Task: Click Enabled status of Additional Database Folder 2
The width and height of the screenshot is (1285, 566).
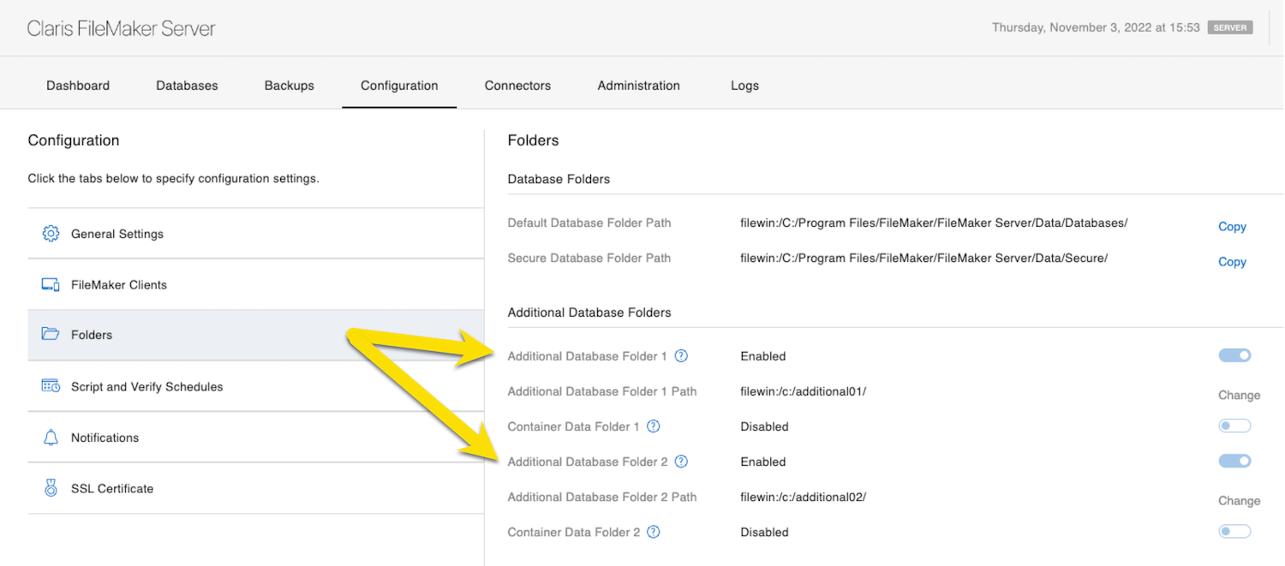Action: (x=763, y=462)
